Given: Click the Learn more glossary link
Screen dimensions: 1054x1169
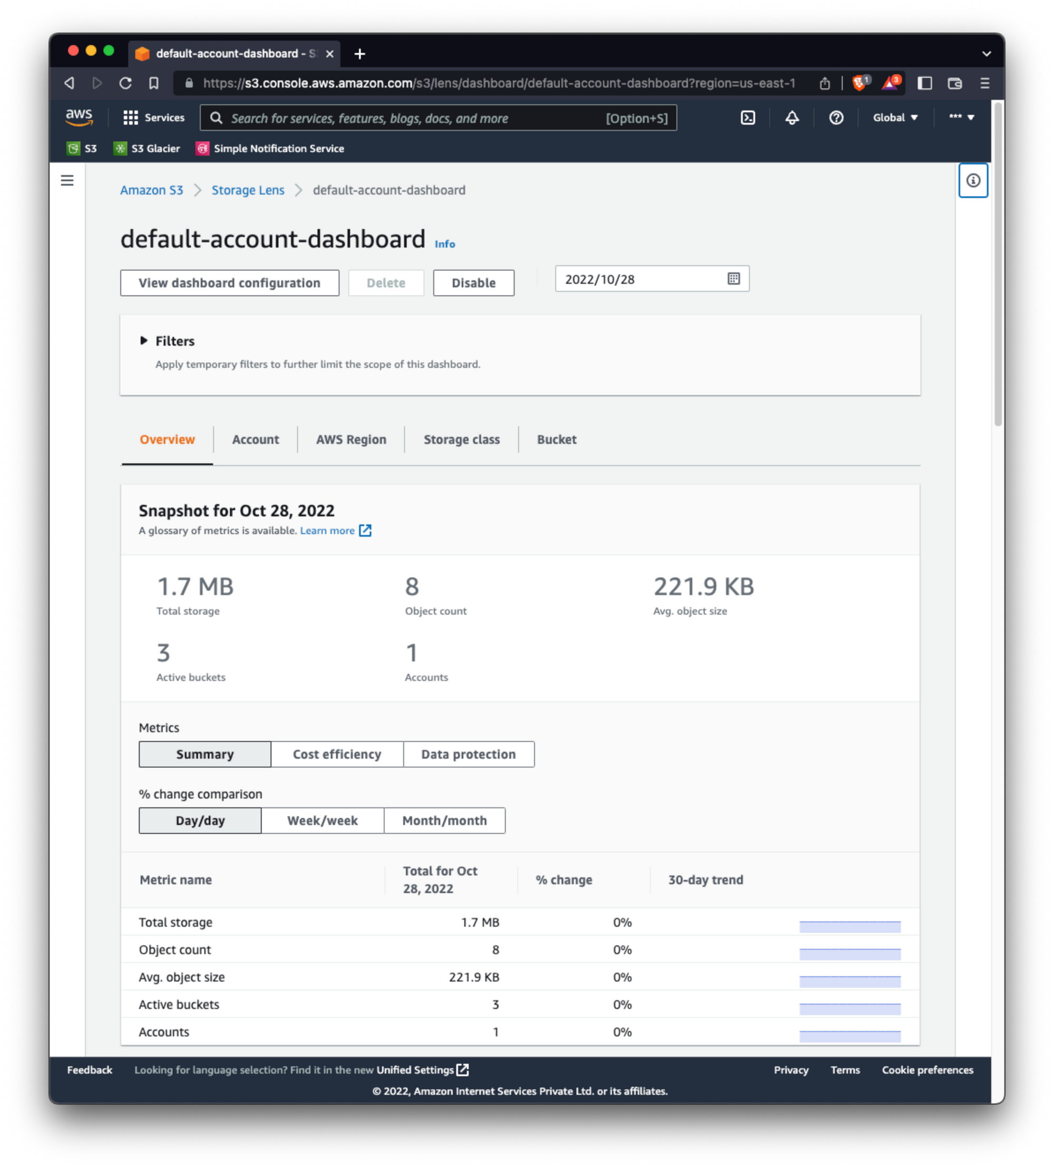Looking at the screenshot, I should (x=327, y=530).
